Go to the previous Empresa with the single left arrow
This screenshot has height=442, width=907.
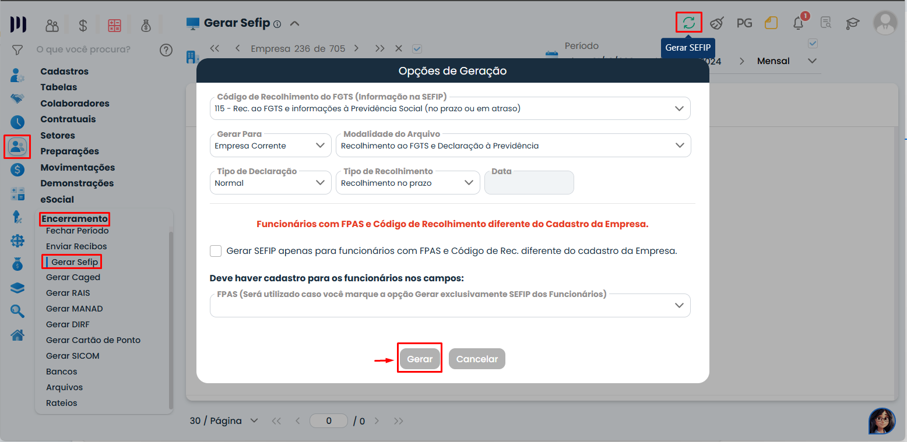(x=238, y=49)
